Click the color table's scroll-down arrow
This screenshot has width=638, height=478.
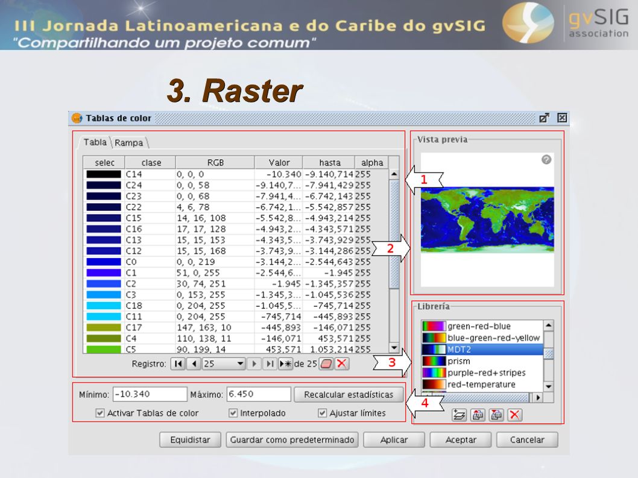tap(394, 347)
